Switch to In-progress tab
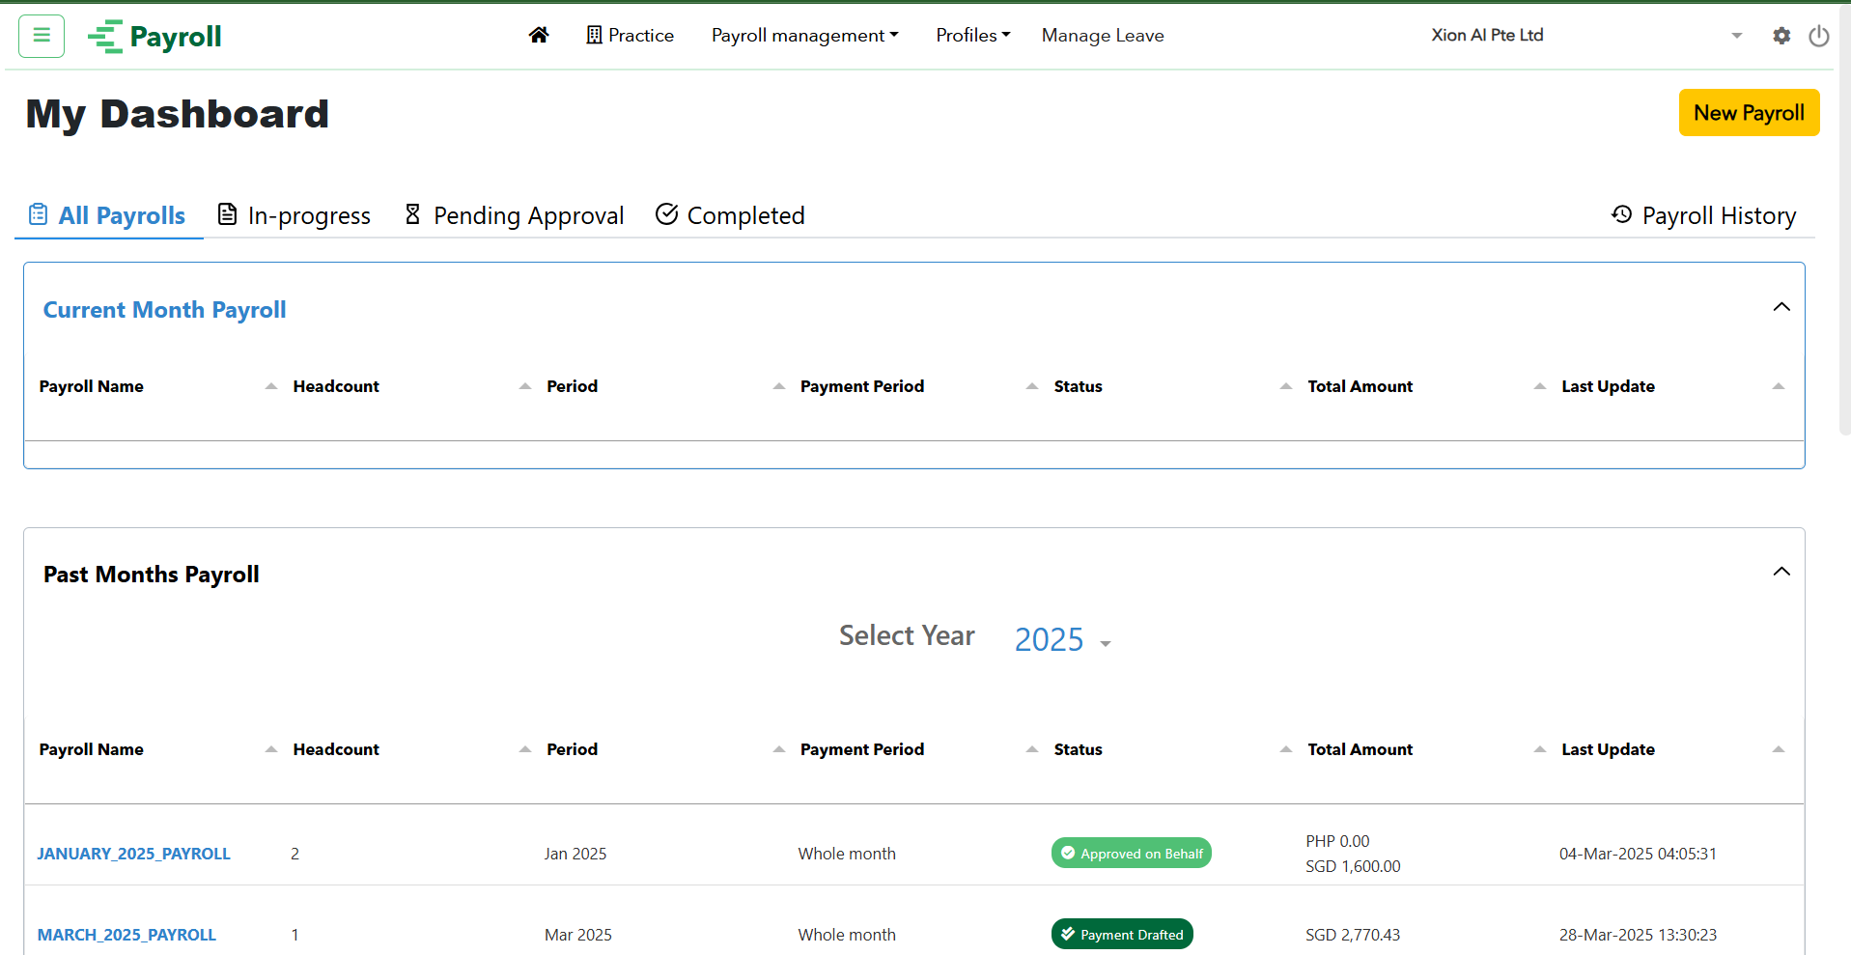 click(x=294, y=215)
